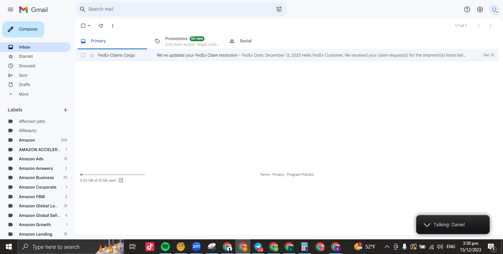Open the Terms link
Image resolution: width=503 pixels, height=254 pixels.
coord(265,175)
